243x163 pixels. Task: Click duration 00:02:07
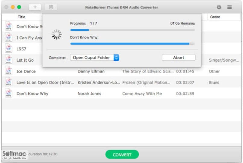[x=185, y=82]
